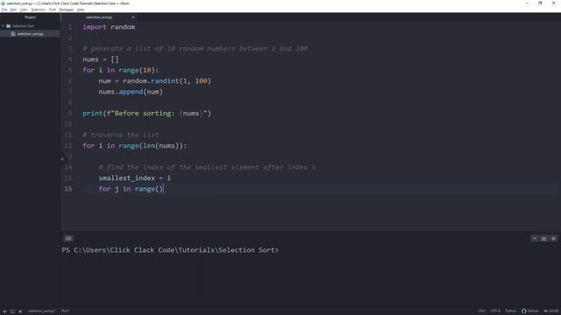Open the Find menu
The height and width of the screenshot is (315, 561).
53,10
